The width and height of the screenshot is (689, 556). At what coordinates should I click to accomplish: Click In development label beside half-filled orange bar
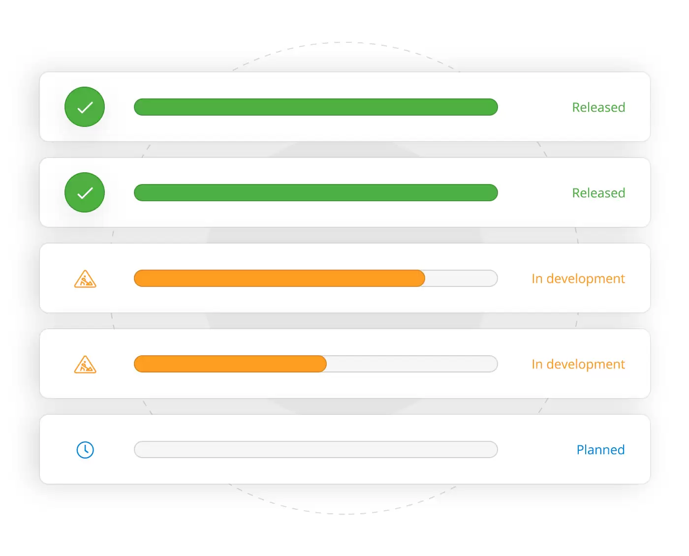click(578, 364)
